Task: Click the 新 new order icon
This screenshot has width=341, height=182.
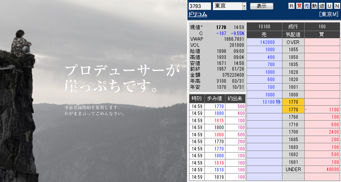Action: (x=314, y=6)
